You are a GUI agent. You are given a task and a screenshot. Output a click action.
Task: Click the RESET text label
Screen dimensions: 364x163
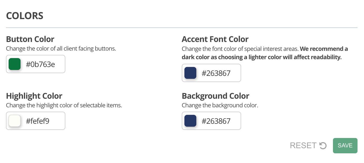coord(303,146)
